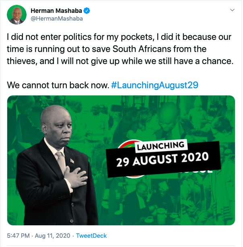Click the tweet's opening line about politics

[x=119, y=37]
